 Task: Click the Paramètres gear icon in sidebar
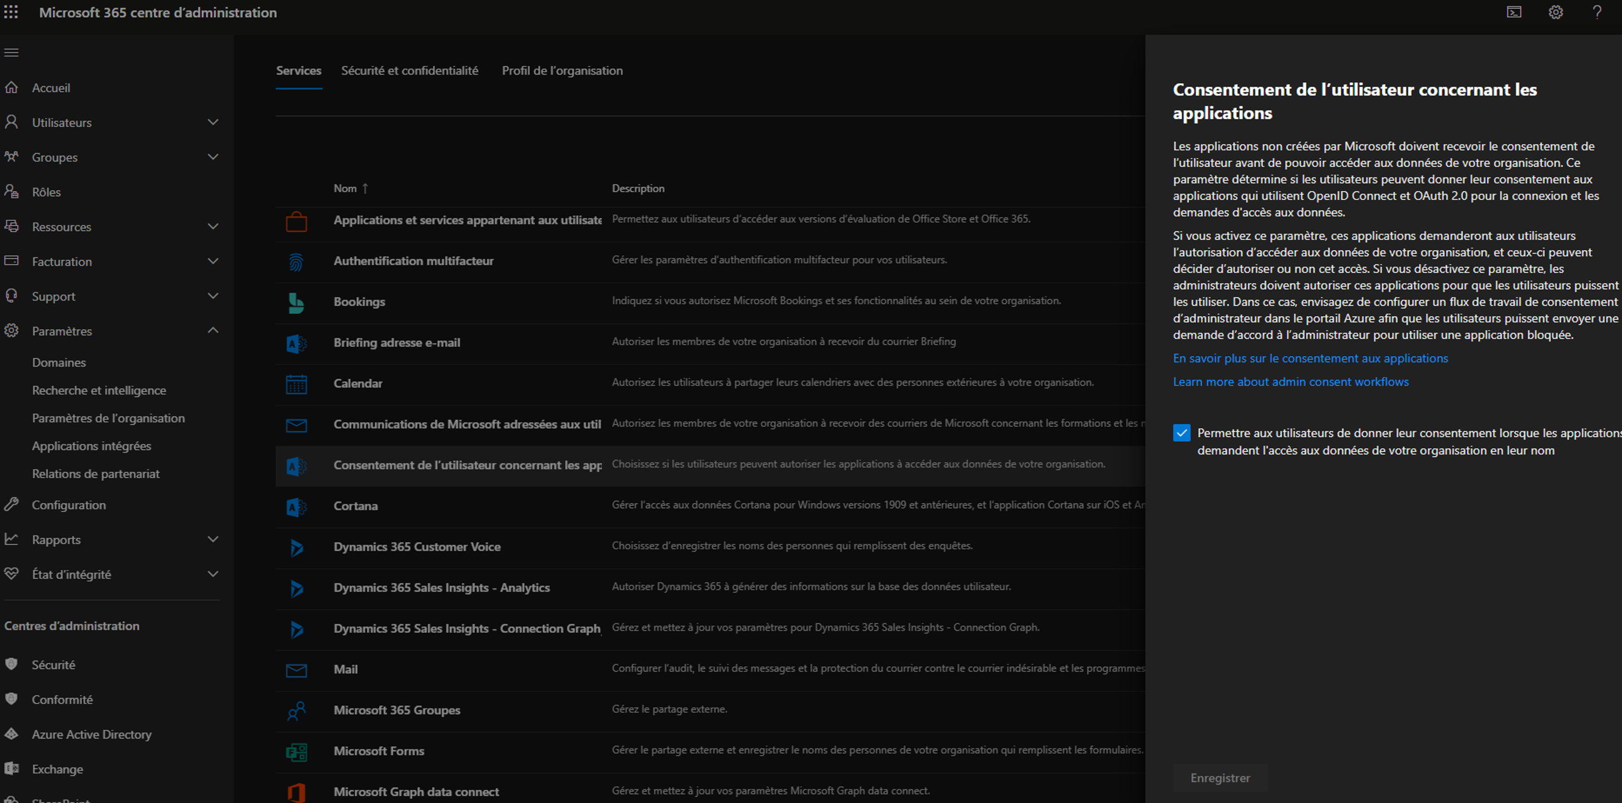[x=11, y=330]
